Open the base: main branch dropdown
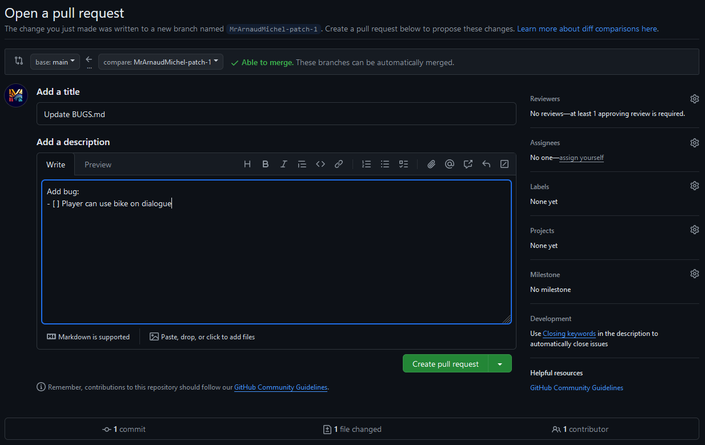The image size is (705, 445). [55, 62]
